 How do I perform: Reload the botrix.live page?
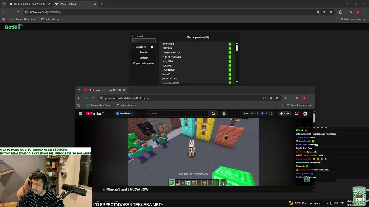point(18,12)
